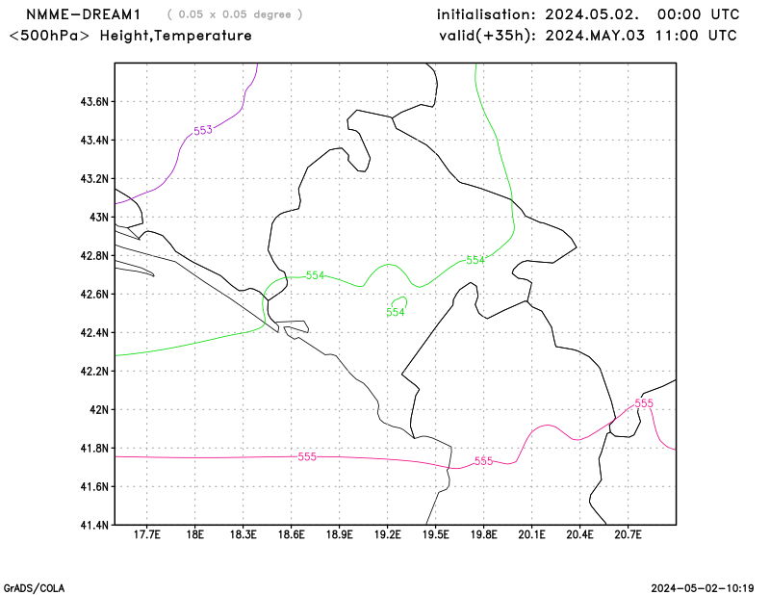Image resolution: width=770 pixels, height=595 pixels.
Task: Click the 42N latitude axis label
Action: [99, 410]
